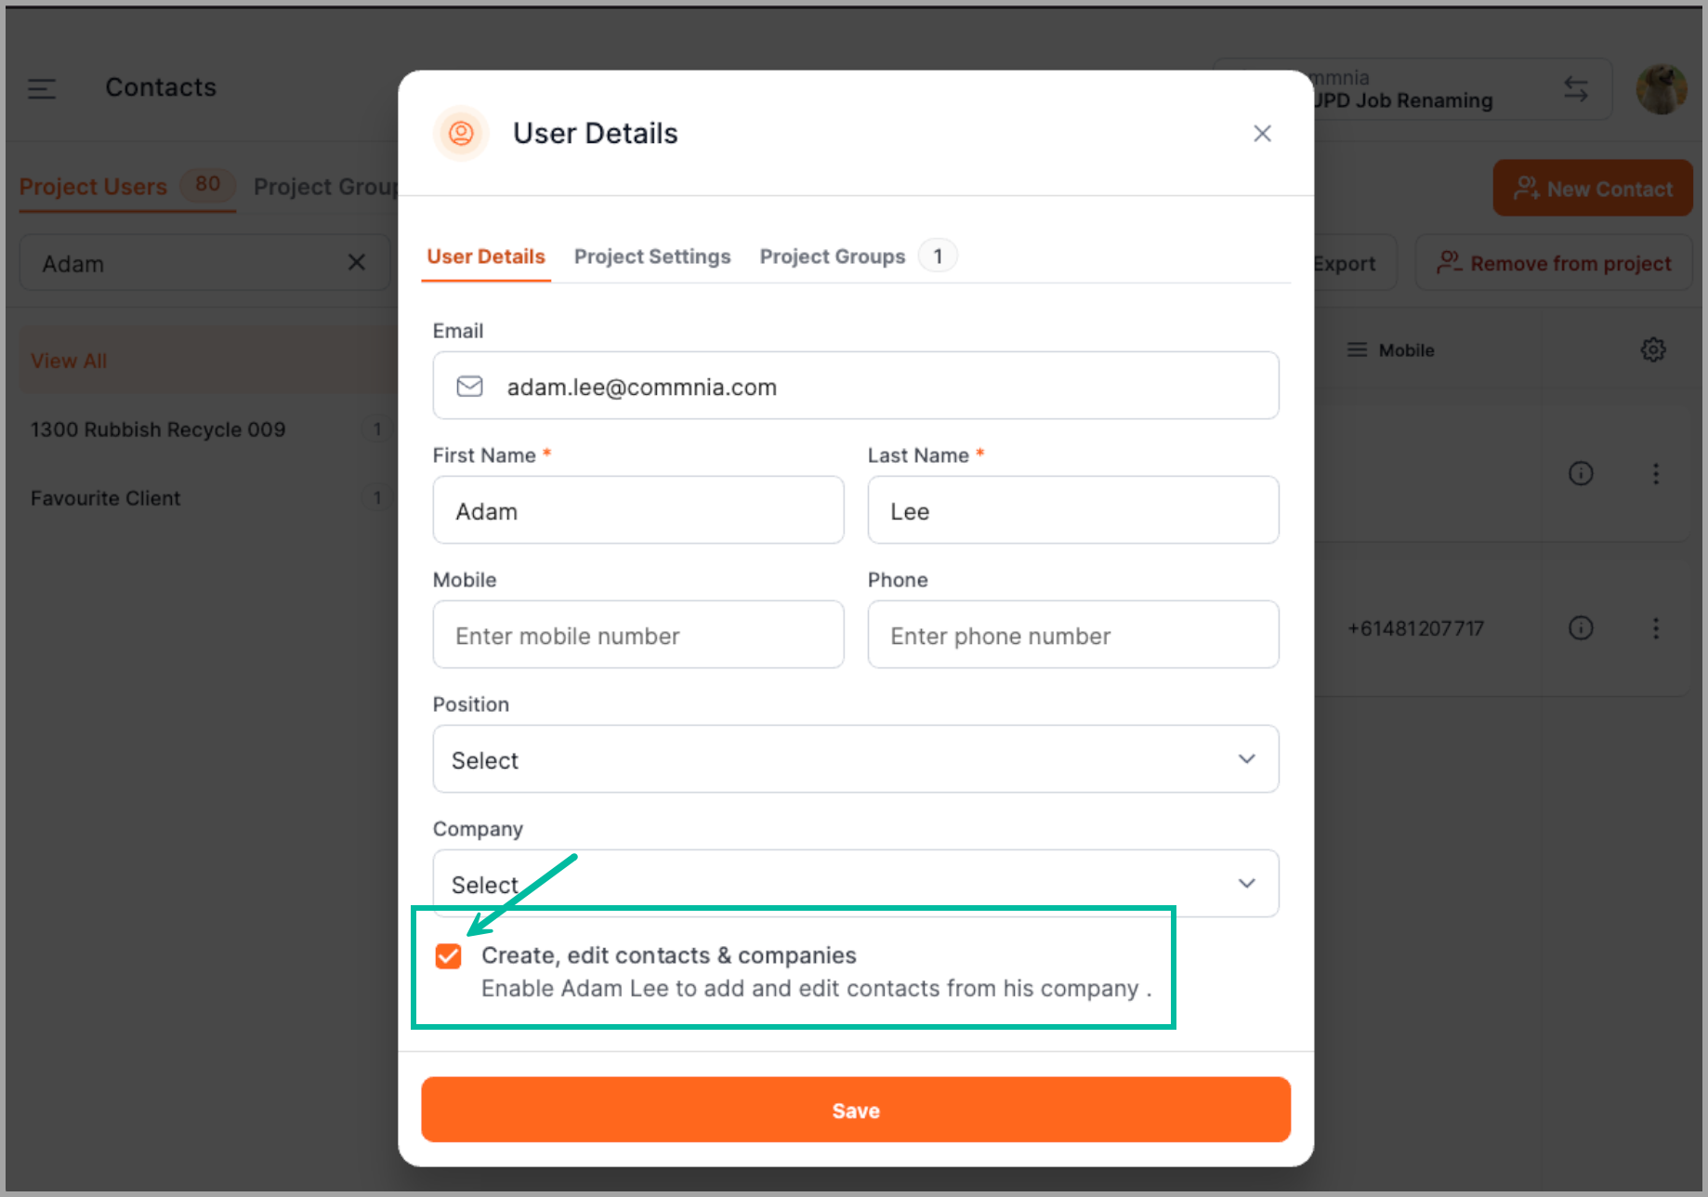Switch to the Project Groups tab
1708x1197 pixels.
[x=832, y=256]
